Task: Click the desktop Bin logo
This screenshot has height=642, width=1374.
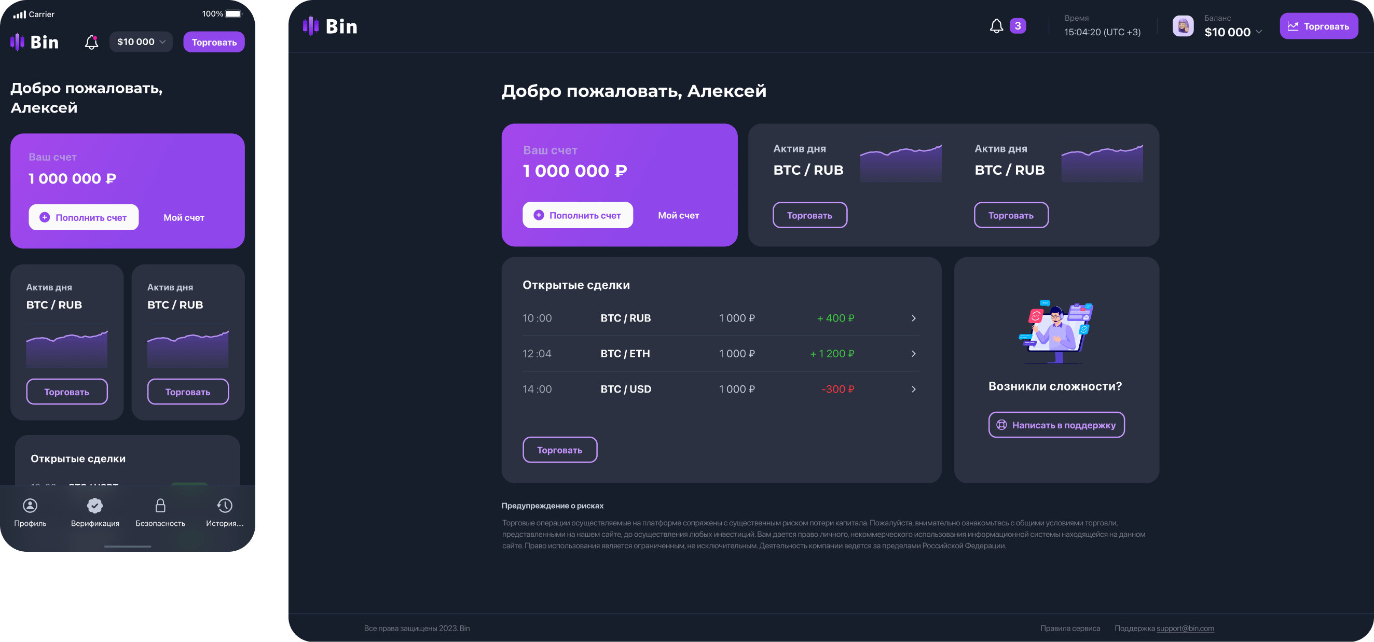Action: pyautogui.click(x=330, y=26)
